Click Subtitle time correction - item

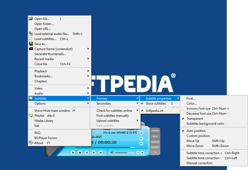click(x=214, y=158)
